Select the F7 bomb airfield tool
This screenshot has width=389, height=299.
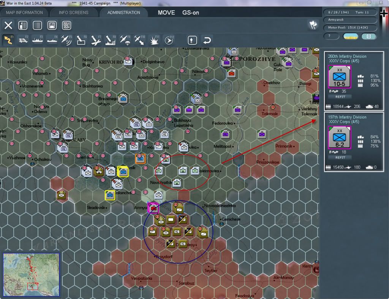pyautogui.click(x=96, y=40)
